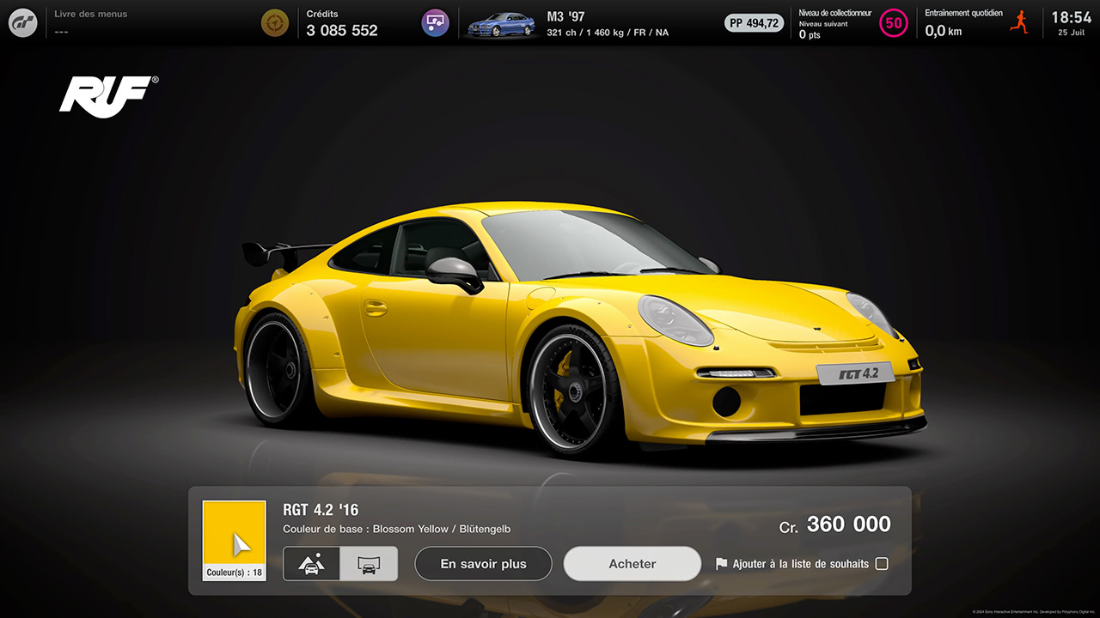Click the 18:54 clock display
The image size is (1100, 618).
point(1072,17)
